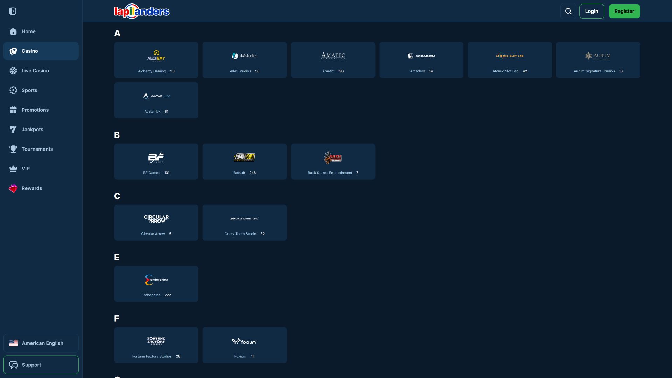Click the Live Casino roulette icon
Viewport: 672px width, 378px height.
(x=13, y=71)
